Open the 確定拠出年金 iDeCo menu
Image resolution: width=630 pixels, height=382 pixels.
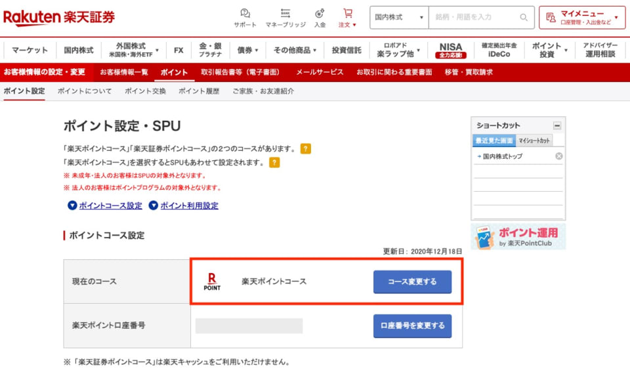[x=499, y=50]
